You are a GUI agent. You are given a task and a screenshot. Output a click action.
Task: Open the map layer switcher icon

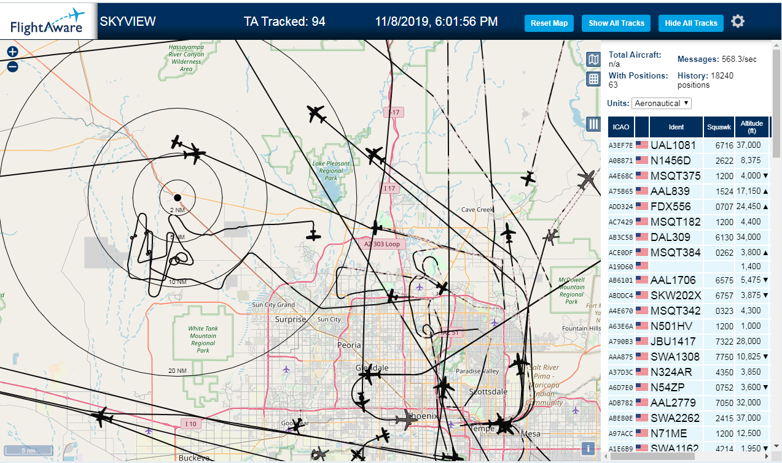[x=593, y=59]
